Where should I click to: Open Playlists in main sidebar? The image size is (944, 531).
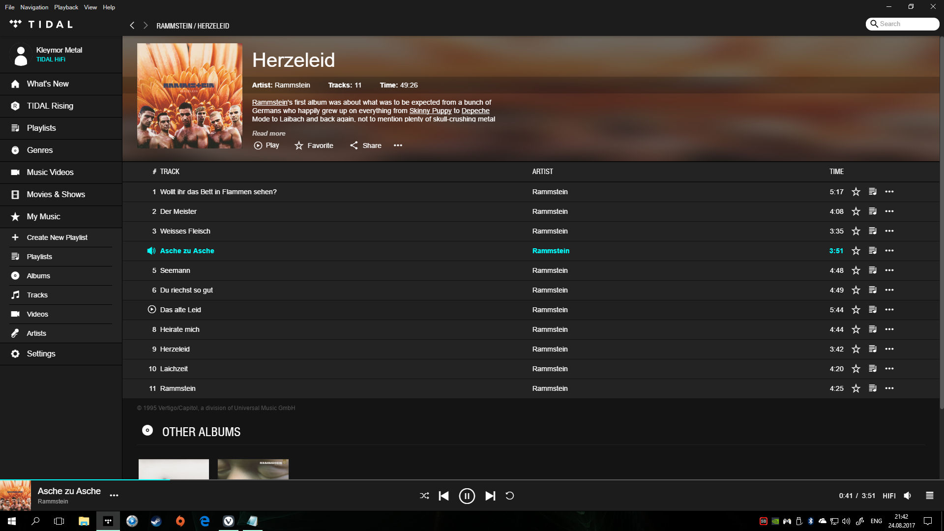point(61,128)
